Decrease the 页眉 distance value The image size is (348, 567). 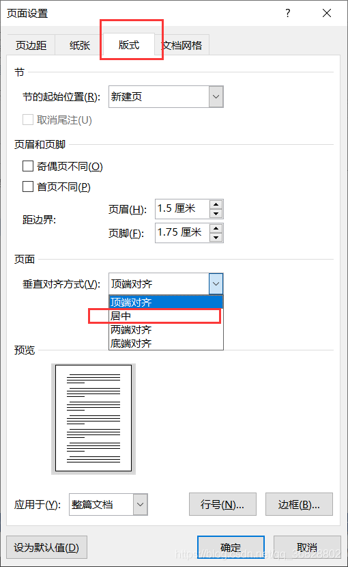[216, 214]
